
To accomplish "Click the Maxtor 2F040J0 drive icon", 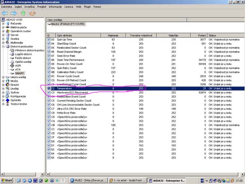I will [x=49, y=24].
